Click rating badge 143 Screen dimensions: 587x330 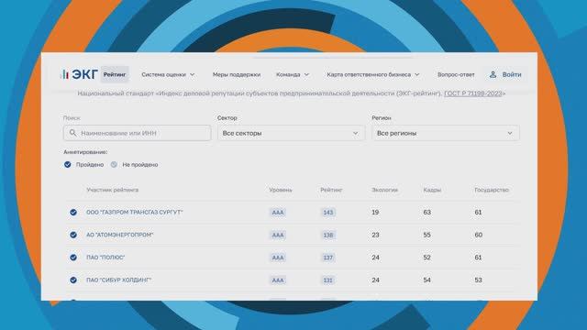click(x=328, y=212)
